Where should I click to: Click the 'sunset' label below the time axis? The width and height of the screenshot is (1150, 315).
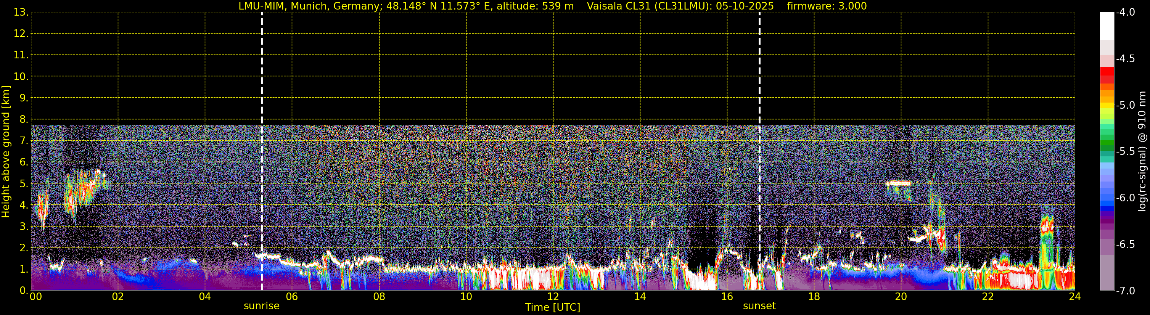[759, 306]
